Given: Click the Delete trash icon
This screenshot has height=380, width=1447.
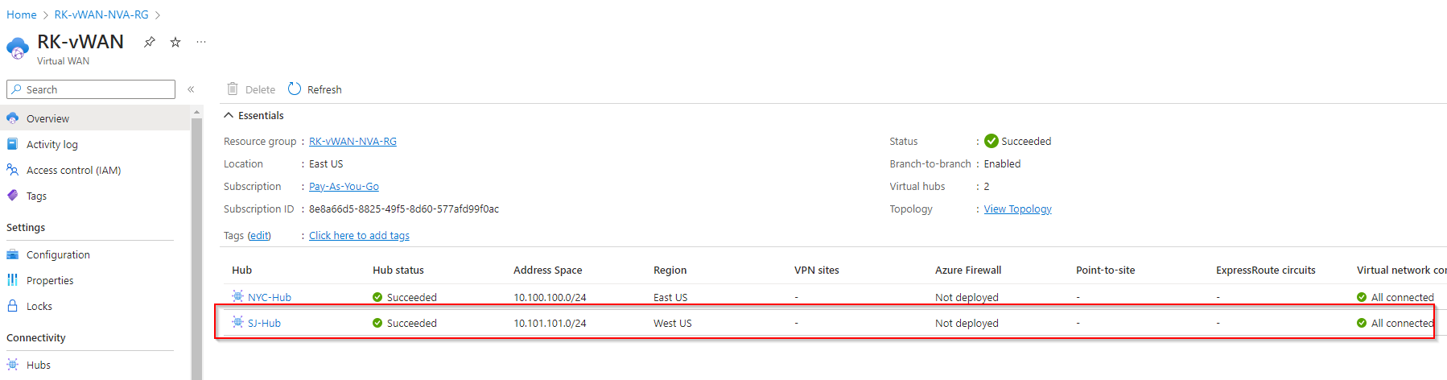Looking at the screenshot, I should pyautogui.click(x=233, y=89).
